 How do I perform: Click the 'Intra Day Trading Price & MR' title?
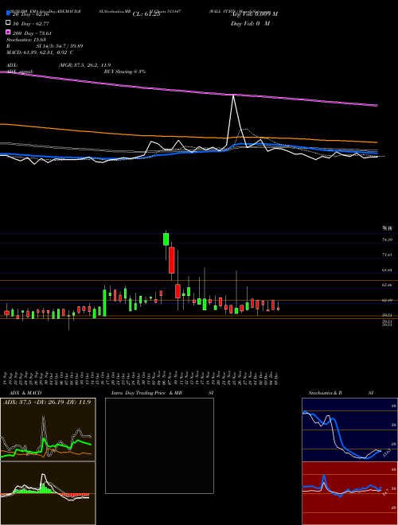(146, 393)
